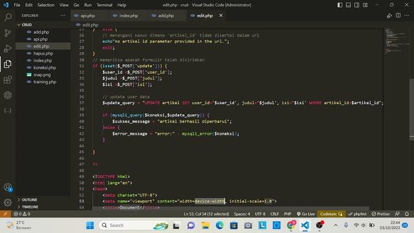The width and height of the screenshot is (414, 233).
Task: Toggle Primary Side Bar layout icon
Action: click(340, 5)
